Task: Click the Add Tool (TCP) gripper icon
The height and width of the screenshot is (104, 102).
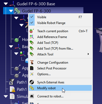Action: (x=32, y=42)
